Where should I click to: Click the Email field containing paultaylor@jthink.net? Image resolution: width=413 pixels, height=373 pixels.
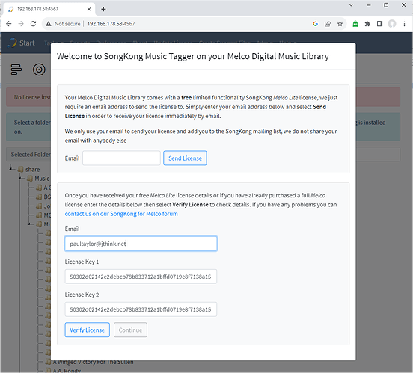point(141,244)
